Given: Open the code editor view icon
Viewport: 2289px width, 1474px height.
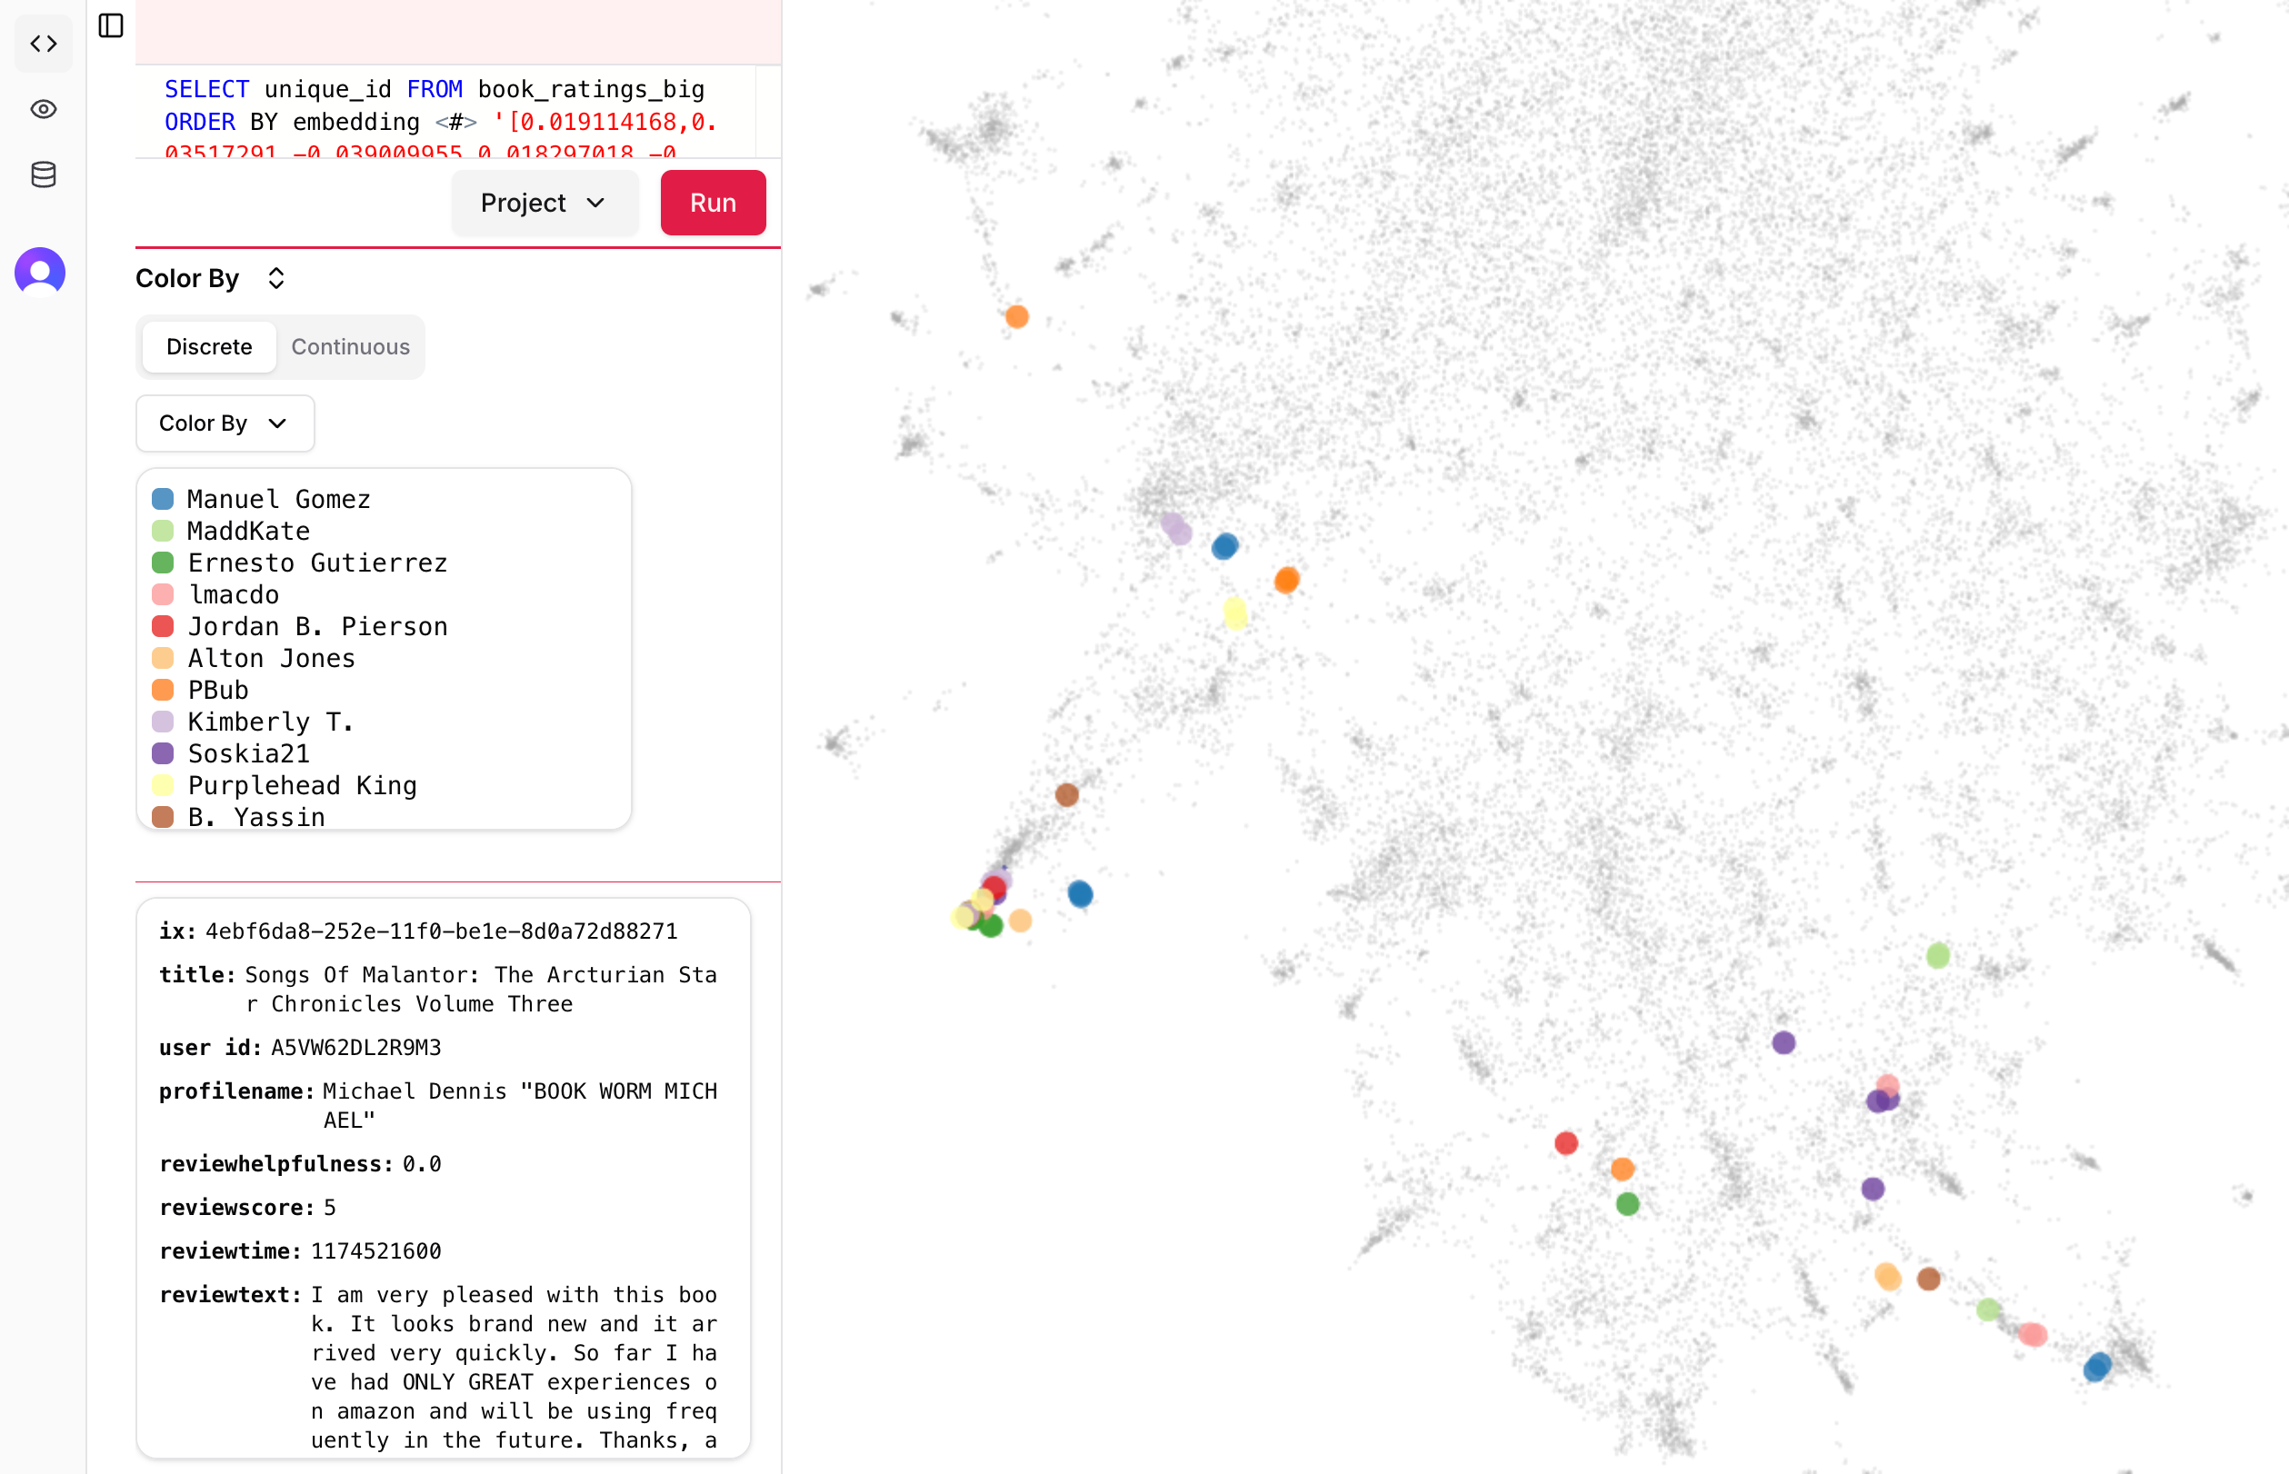Looking at the screenshot, I should coord(43,44).
